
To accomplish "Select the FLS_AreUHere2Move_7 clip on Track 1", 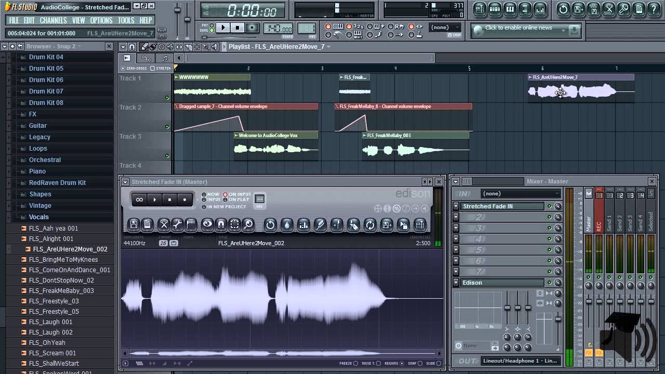I will click(x=581, y=88).
